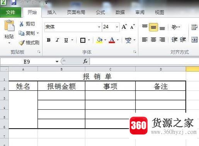Screen dimensions: 199x146
Task: Align text to top of cell
Action: (x=145, y=27)
